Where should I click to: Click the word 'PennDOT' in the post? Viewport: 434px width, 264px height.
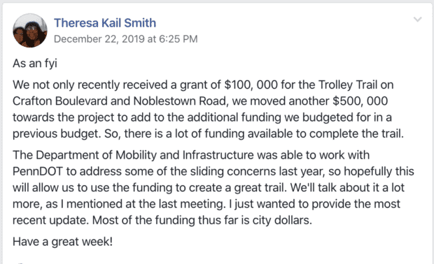[x=38, y=172]
